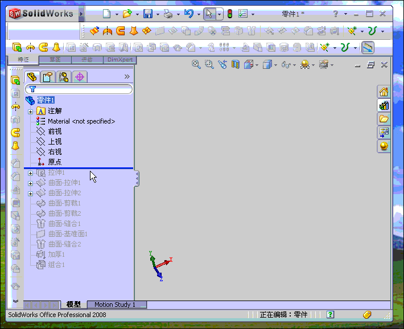Open the Save dropdown arrow
Screen dimensions: 404x329
tap(158, 14)
